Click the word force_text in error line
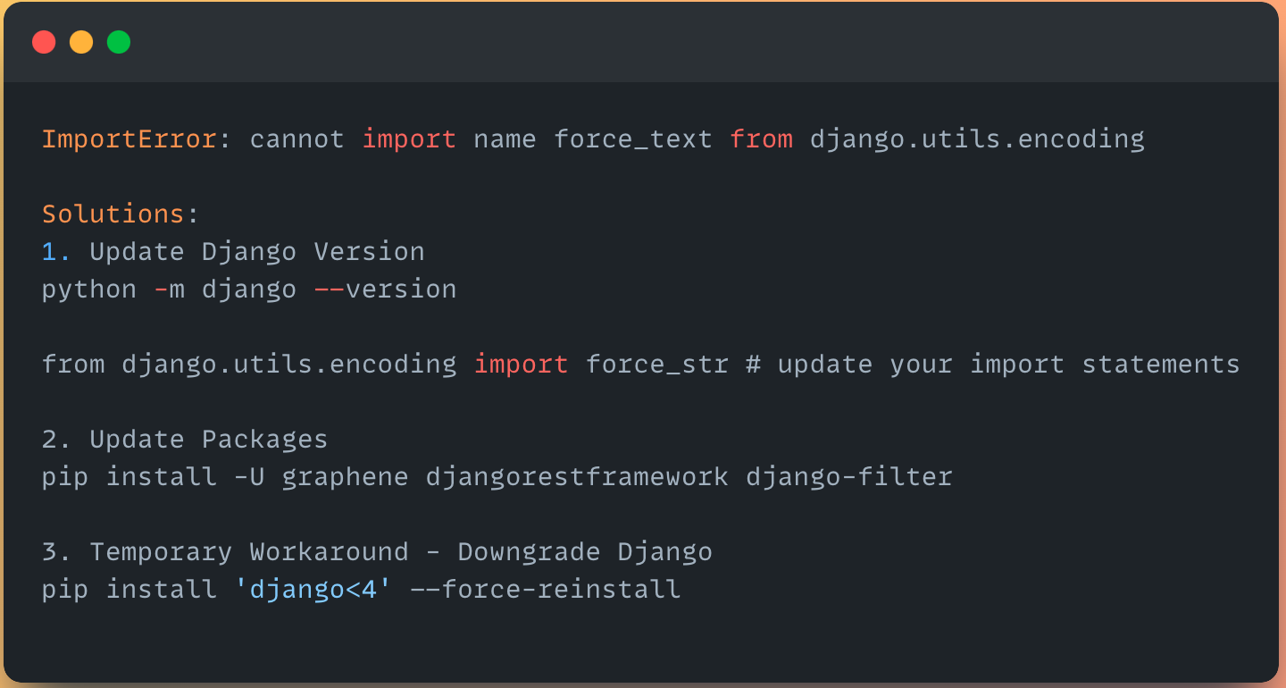The height and width of the screenshot is (688, 1286). (633, 139)
